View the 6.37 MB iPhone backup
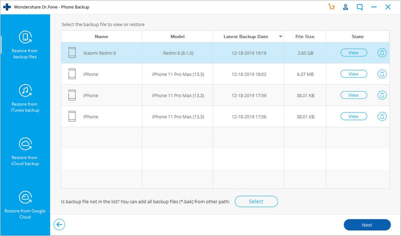This screenshot has height=236, width=401. tap(353, 74)
